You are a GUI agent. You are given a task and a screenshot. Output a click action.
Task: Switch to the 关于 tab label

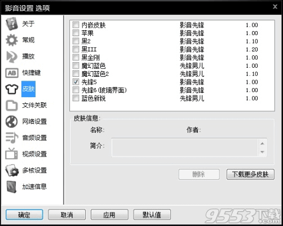pyautogui.click(x=28, y=24)
